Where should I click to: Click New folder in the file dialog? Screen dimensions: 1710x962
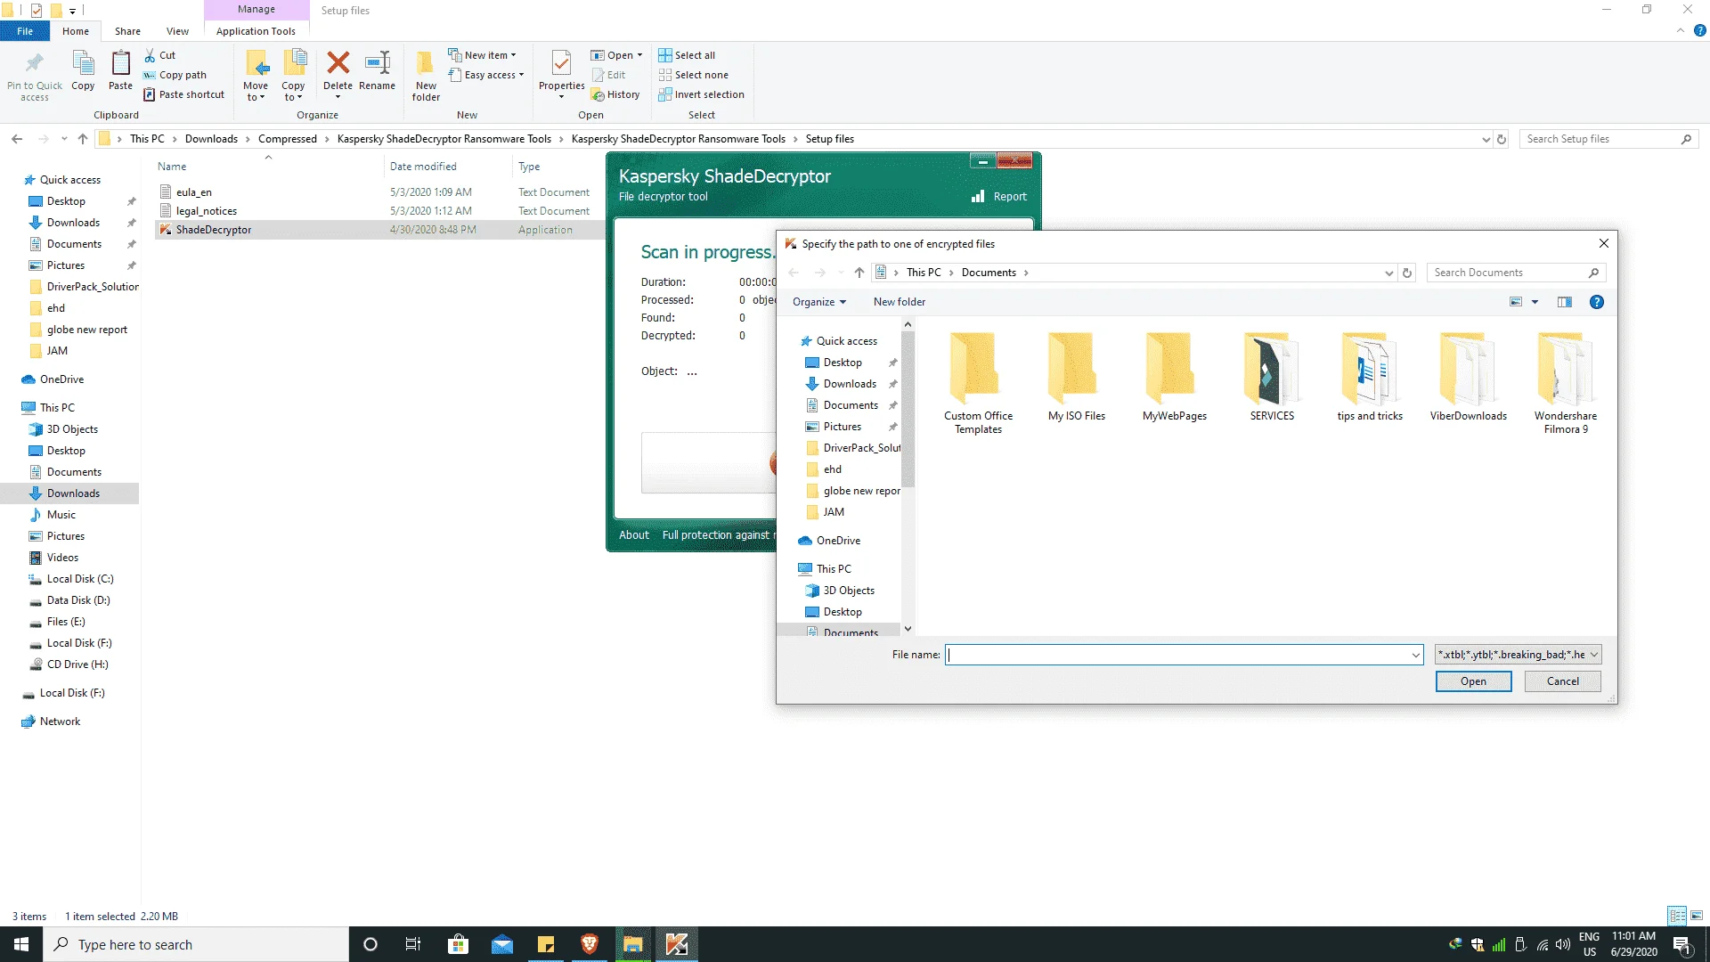click(899, 302)
